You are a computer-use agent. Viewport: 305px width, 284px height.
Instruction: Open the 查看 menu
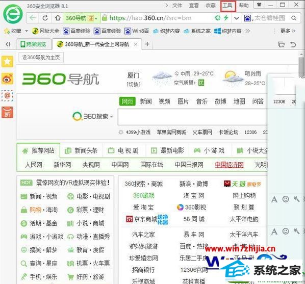[194, 5]
